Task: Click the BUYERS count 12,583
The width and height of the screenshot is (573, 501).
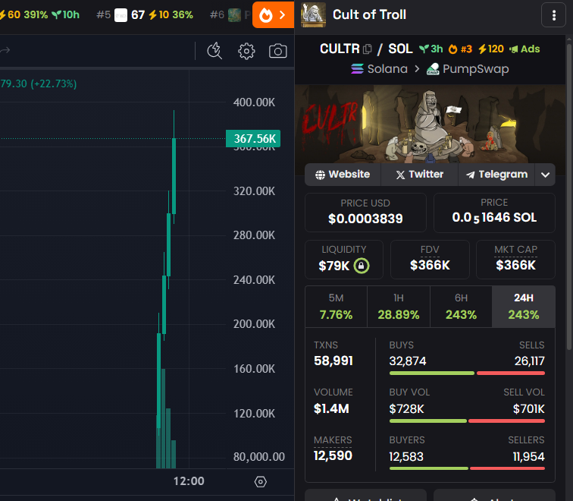Action: [x=406, y=457]
